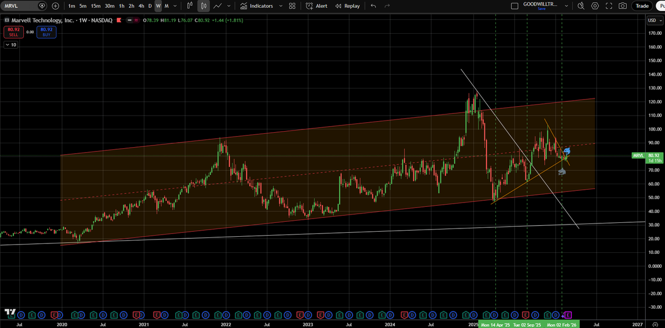Click the diamond icon in symbol box

click(42, 6)
